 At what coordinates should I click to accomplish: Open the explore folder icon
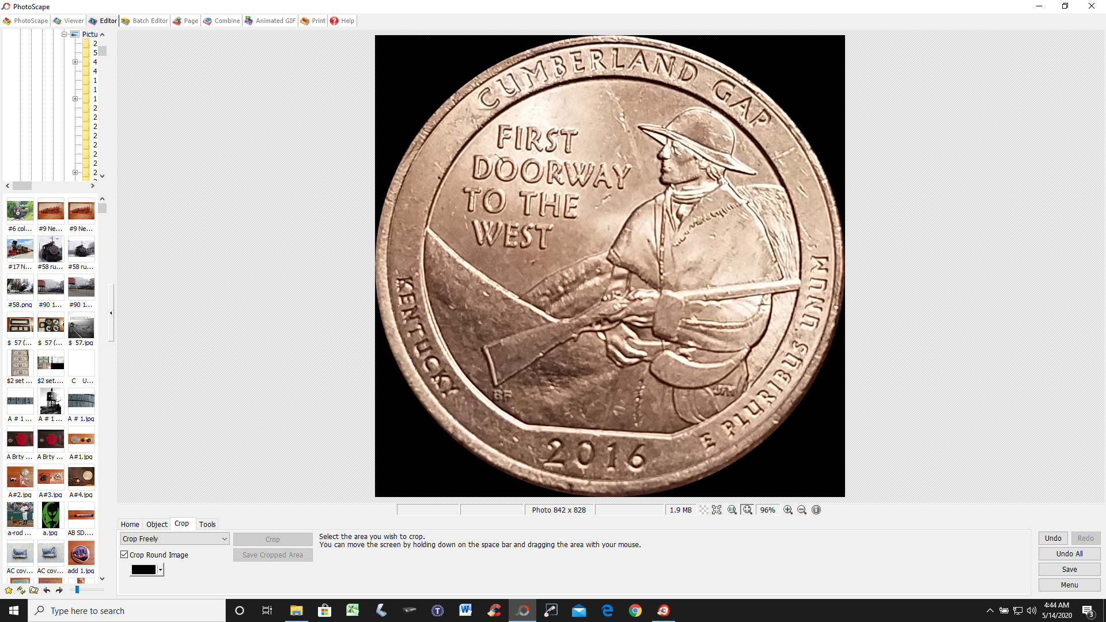[x=34, y=590]
